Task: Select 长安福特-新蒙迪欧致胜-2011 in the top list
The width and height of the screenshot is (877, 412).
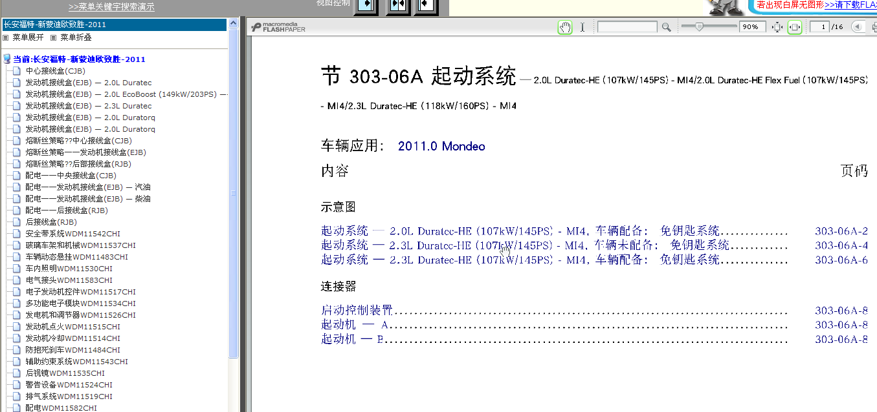Action: coord(114,25)
